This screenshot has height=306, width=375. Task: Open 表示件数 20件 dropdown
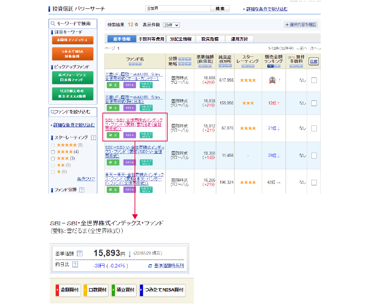[x=171, y=25]
